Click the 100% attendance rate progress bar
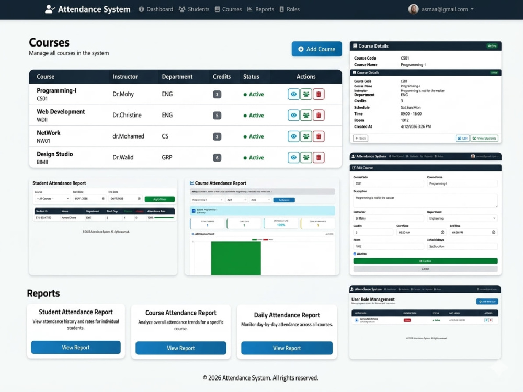Screen dimensions: 523x392 coord(164,217)
